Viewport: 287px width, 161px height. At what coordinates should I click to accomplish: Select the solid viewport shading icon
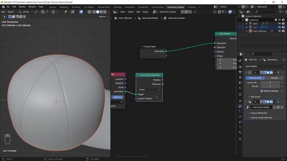pos(98,12)
